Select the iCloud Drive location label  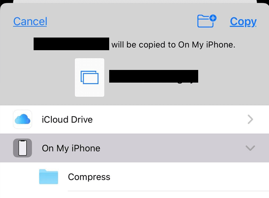[x=67, y=119]
